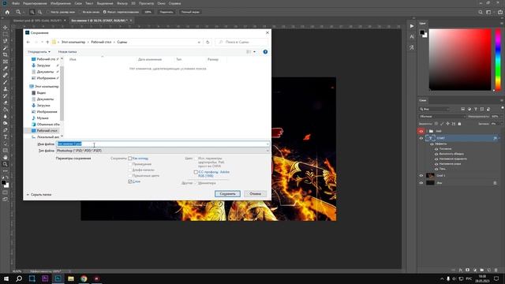Collapse effects list on the START layer
This screenshot has width=505, height=284.
(499, 138)
